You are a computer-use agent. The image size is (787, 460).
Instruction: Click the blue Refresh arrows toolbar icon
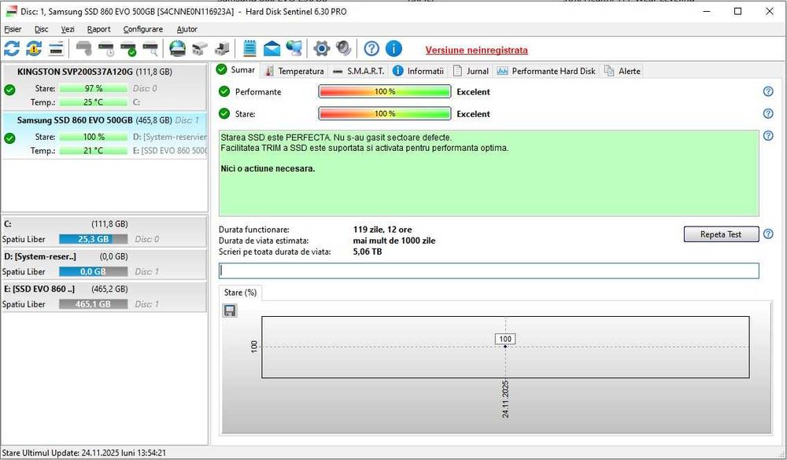tap(12, 49)
